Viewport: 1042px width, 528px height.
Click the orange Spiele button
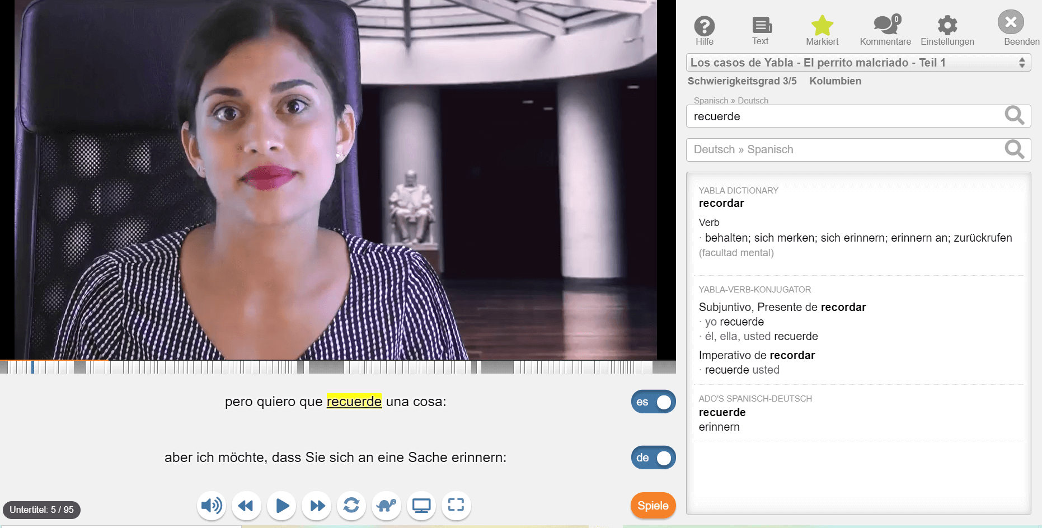click(x=653, y=506)
